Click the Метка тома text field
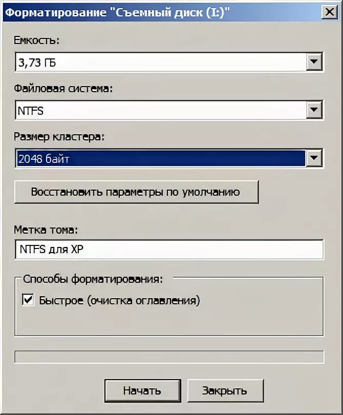This screenshot has height=415, width=343. coord(169,250)
